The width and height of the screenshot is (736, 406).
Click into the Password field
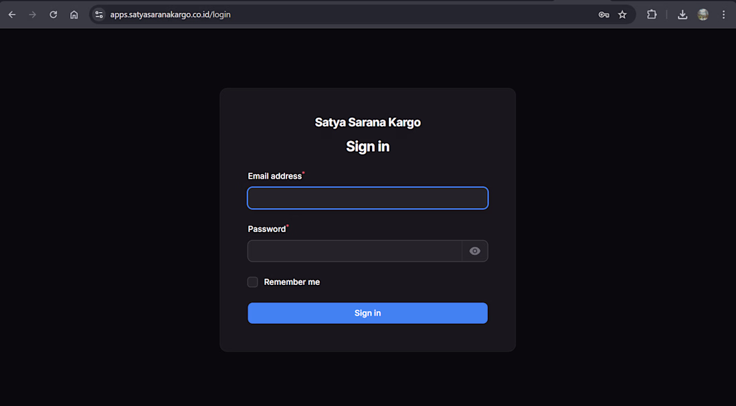[x=355, y=251]
